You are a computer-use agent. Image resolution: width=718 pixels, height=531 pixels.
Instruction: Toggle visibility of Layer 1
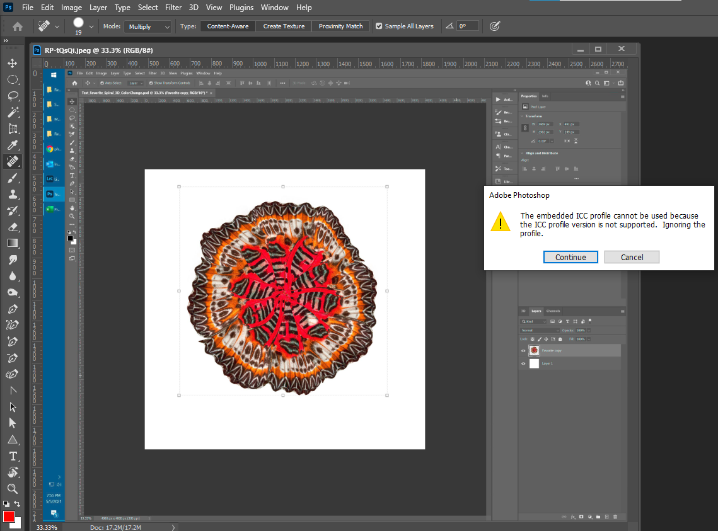tap(523, 363)
